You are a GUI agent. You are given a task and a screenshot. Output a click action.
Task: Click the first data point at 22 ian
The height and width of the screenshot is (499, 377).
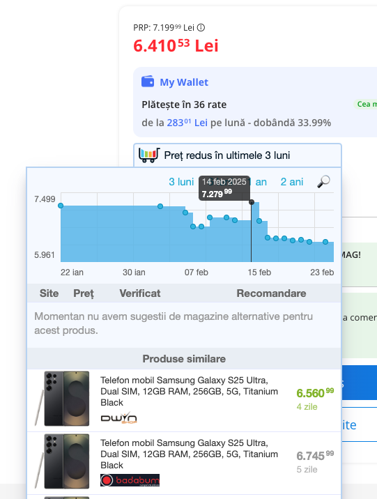click(x=61, y=206)
